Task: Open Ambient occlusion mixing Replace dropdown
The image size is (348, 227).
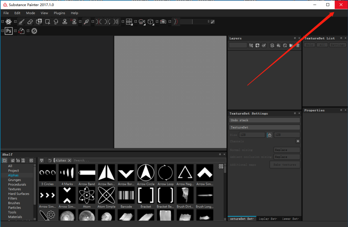Action: click(287, 157)
